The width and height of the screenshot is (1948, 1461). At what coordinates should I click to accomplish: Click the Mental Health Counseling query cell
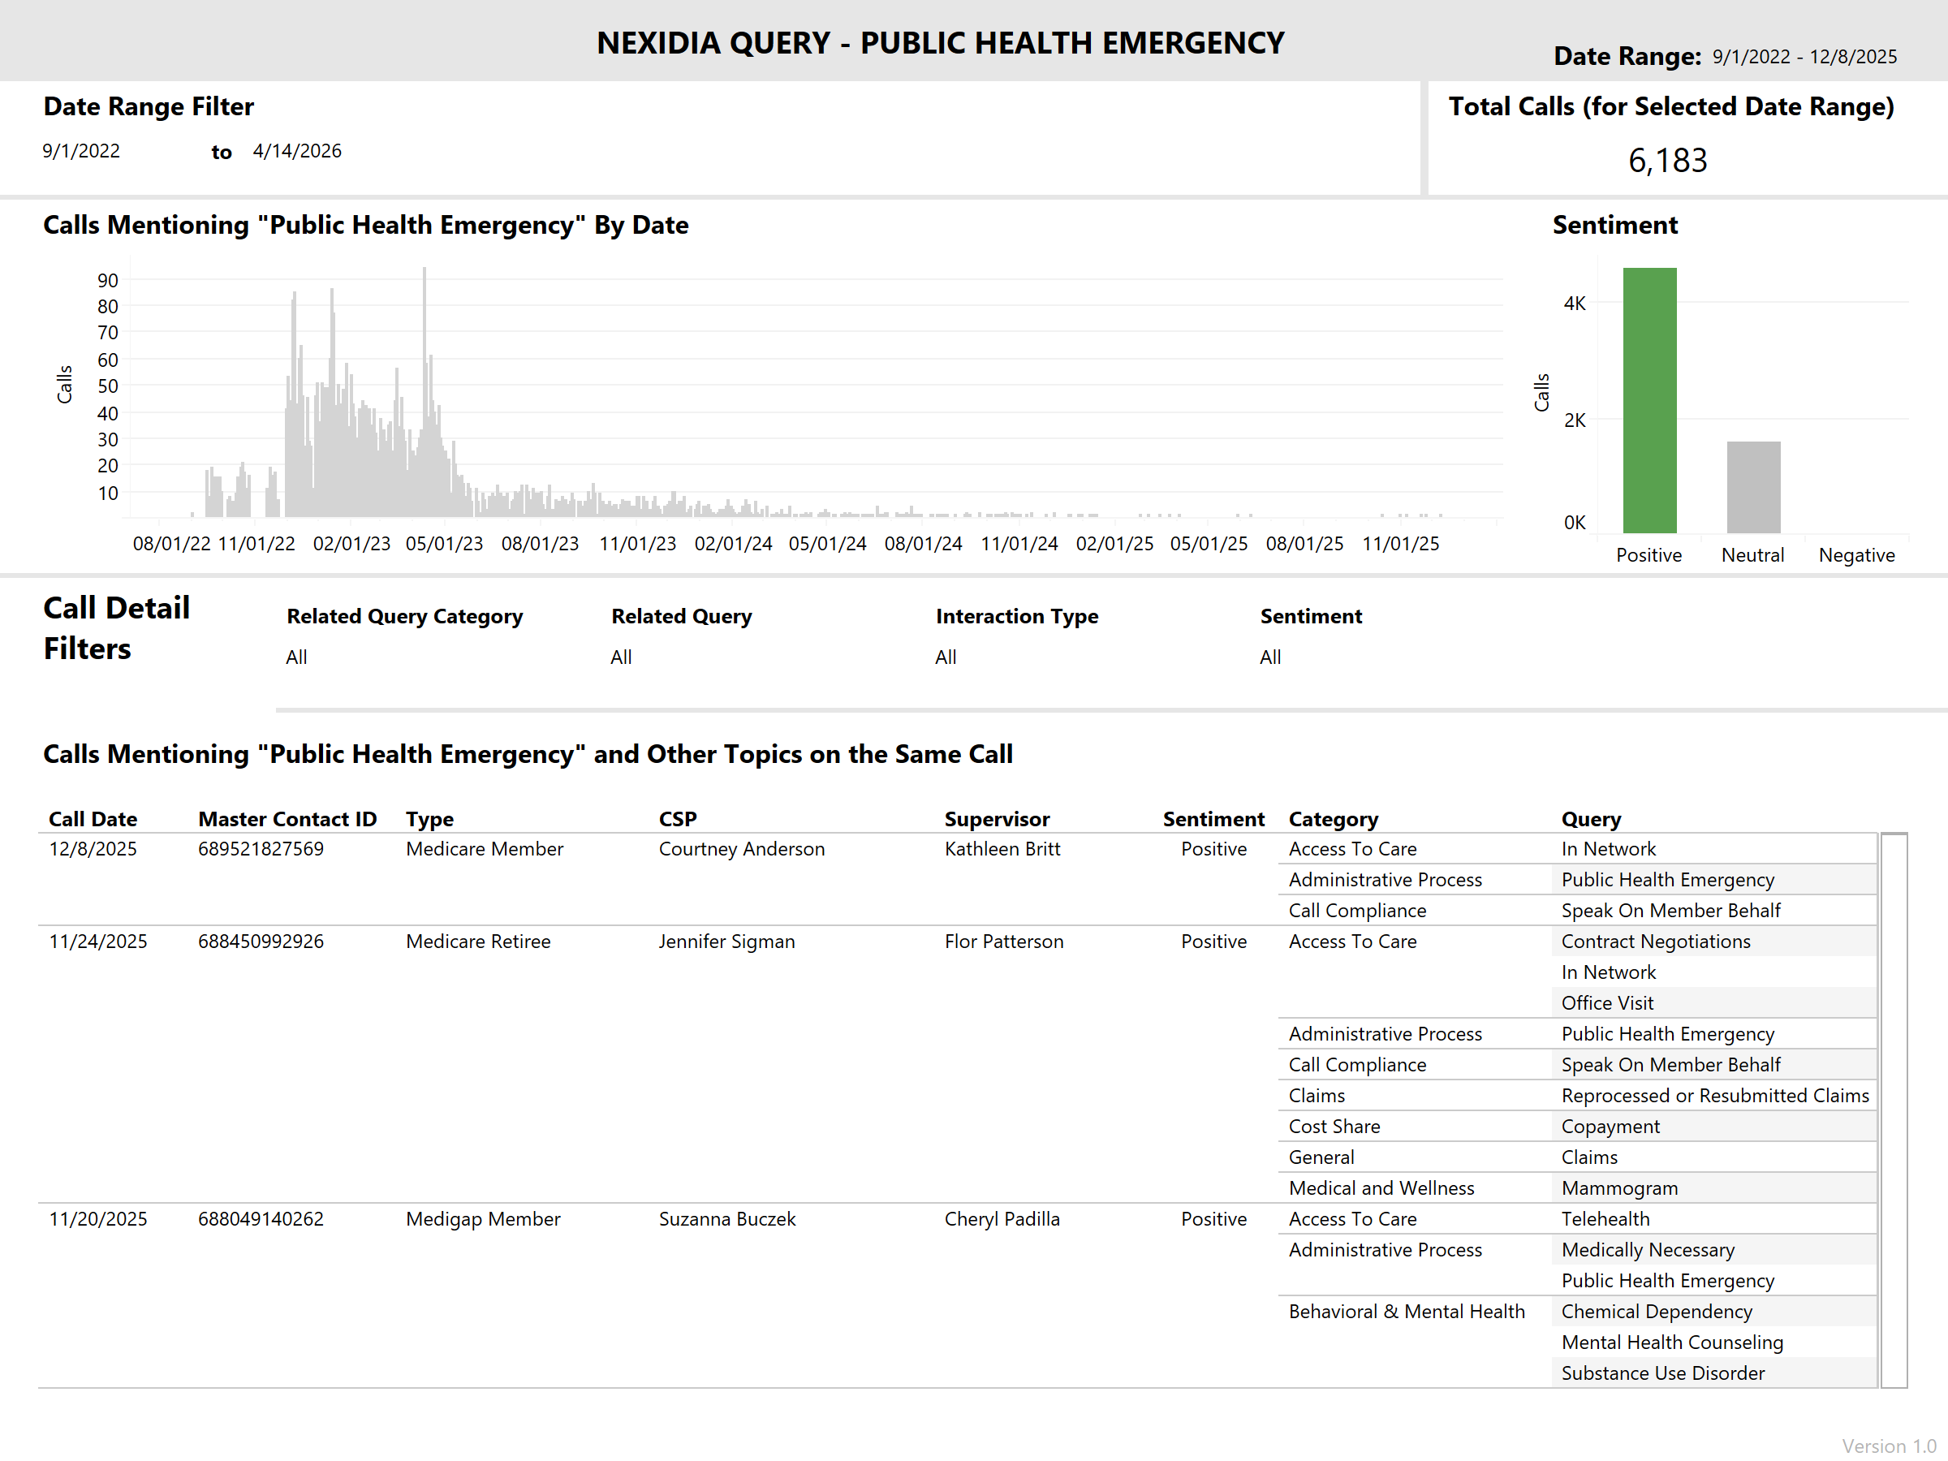(1671, 1341)
